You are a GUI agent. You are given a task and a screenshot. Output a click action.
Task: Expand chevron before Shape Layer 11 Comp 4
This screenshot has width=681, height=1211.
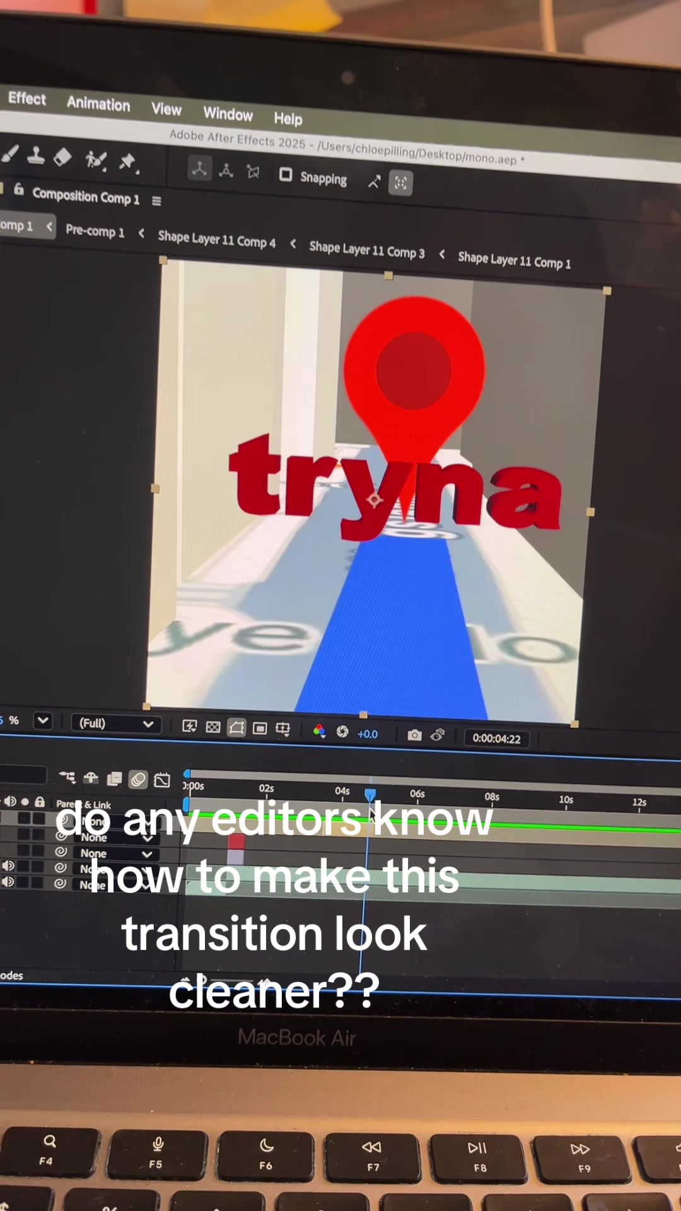click(x=141, y=233)
